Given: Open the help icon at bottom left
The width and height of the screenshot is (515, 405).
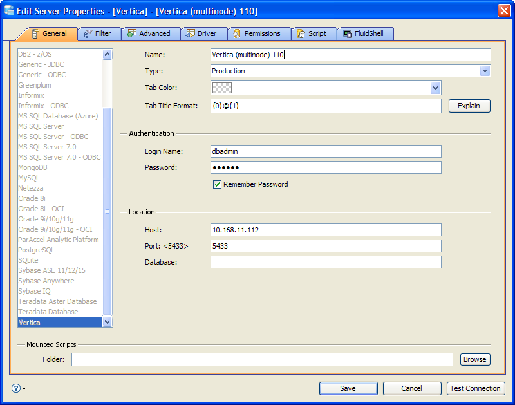Looking at the screenshot, I should coord(15,388).
